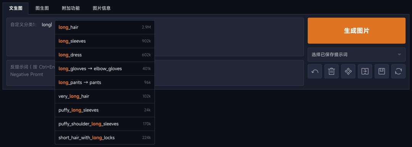Pick long_dress from the suggestions
412x147 pixels.
pyautogui.click(x=105, y=55)
